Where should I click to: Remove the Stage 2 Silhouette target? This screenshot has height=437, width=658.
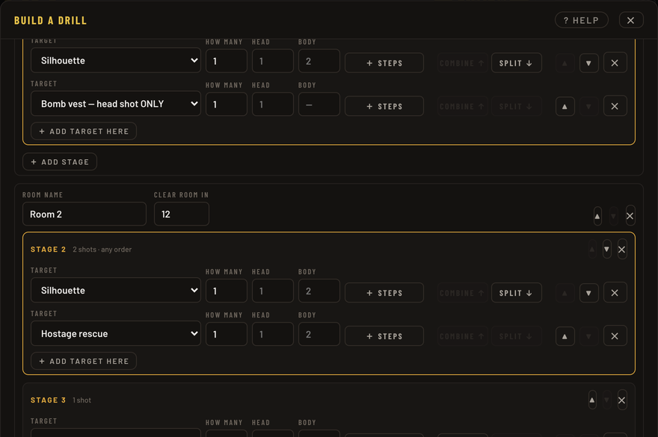[615, 293]
